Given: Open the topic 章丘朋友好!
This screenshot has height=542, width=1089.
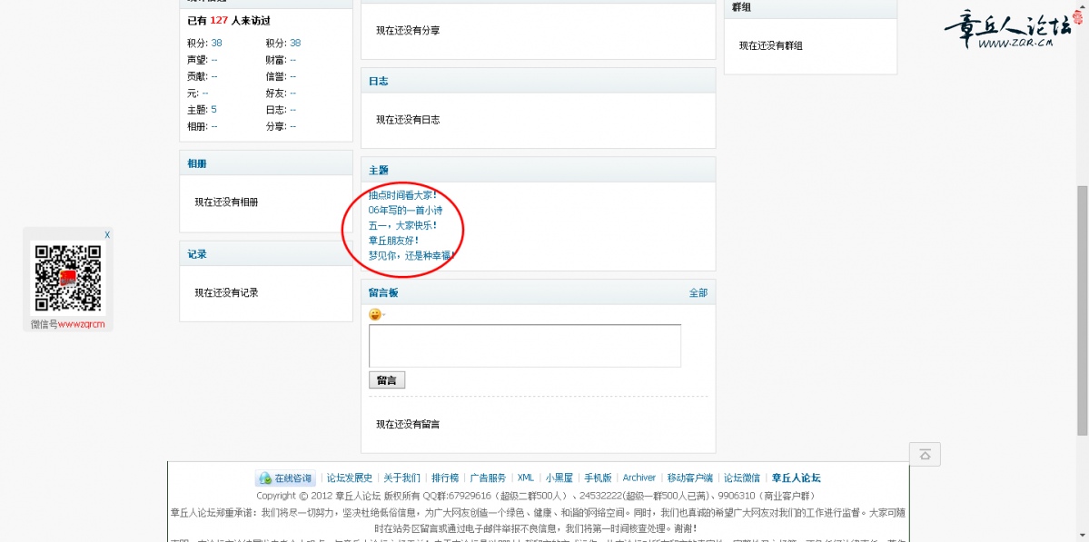Looking at the screenshot, I should 394,240.
